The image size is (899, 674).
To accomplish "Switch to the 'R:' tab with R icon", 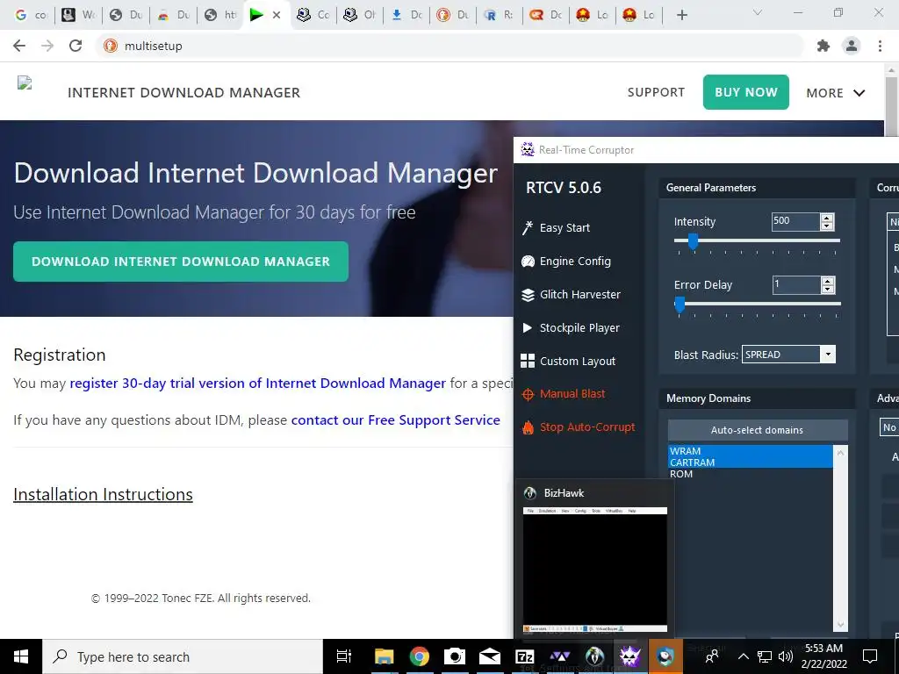I will (x=499, y=15).
